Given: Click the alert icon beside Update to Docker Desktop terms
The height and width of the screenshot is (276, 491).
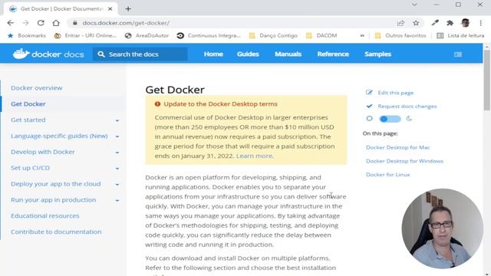Looking at the screenshot, I should tap(157, 104).
